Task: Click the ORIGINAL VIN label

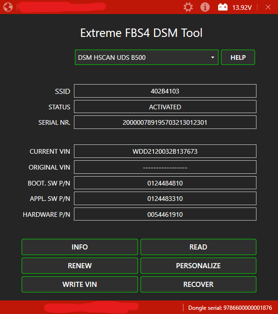Action: pyautogui.click(x=49, y=167)
